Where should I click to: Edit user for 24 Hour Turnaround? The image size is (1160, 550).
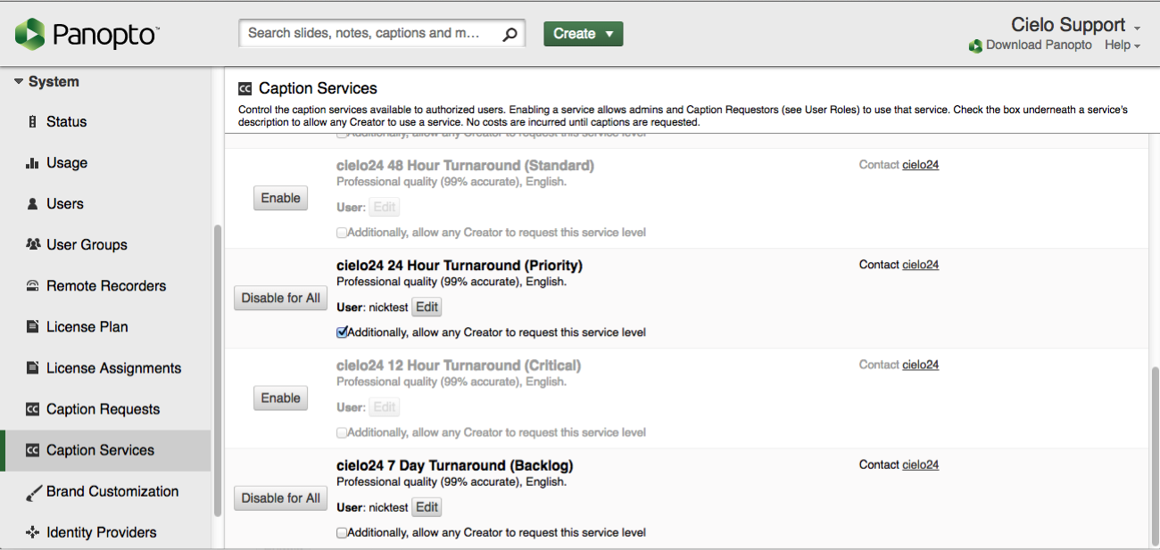click(427, 307)
